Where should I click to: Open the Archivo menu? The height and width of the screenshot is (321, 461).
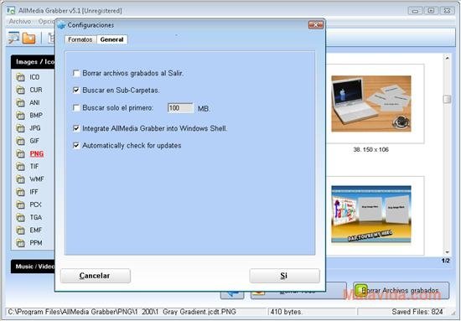click(x=20, y=22)
